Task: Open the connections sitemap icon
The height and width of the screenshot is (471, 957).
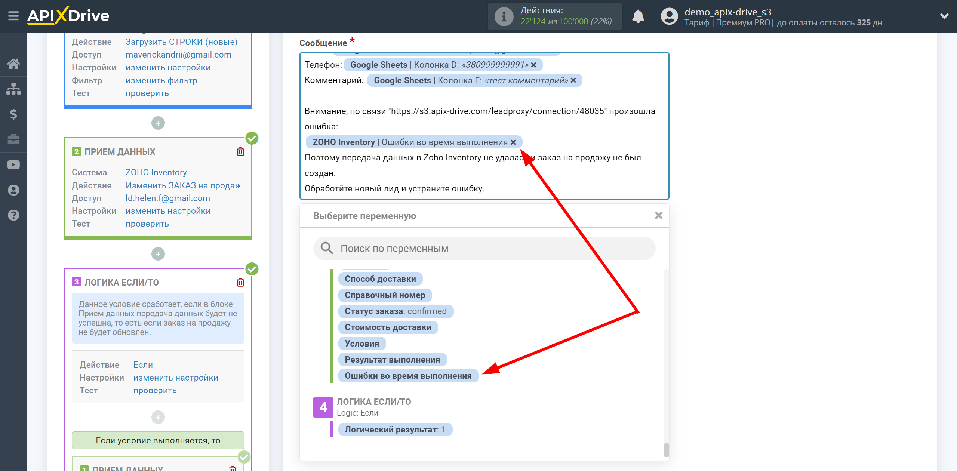Action: [13, 89]
